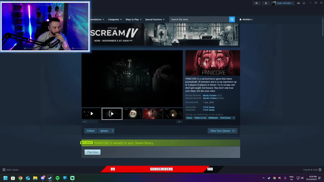324x182 pixels.
Task: Open the Wishlist 8 link
Action: [246, 19]
